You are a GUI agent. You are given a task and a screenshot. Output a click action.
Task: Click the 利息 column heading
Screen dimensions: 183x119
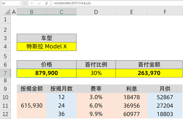coord(132,89)
